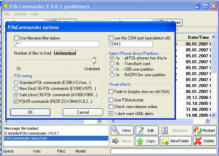The width and height of the screenshot is (219, 156).
Task: Click the Copy button with green arrow
Action: click(x=147, y=141)
